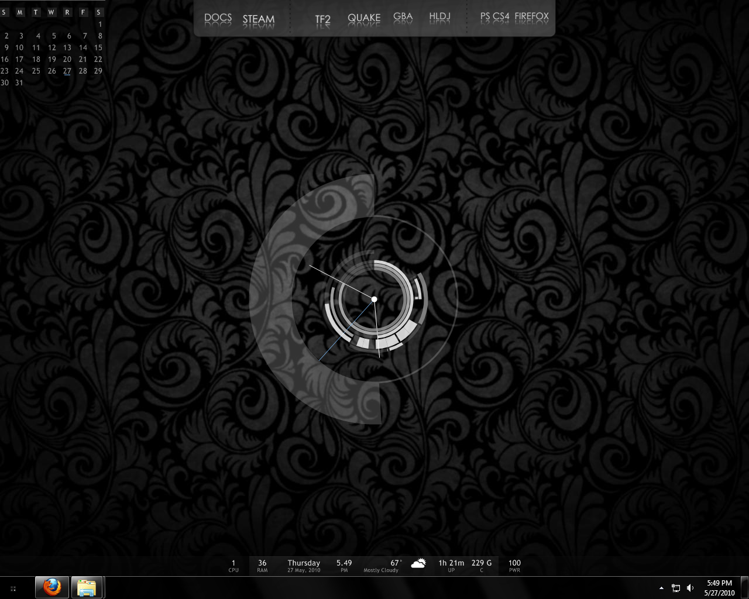Launch PS CS4 from the launcher
Viewport: 749px width, 599px height.
pyautogui.click(x=495, y=17)
